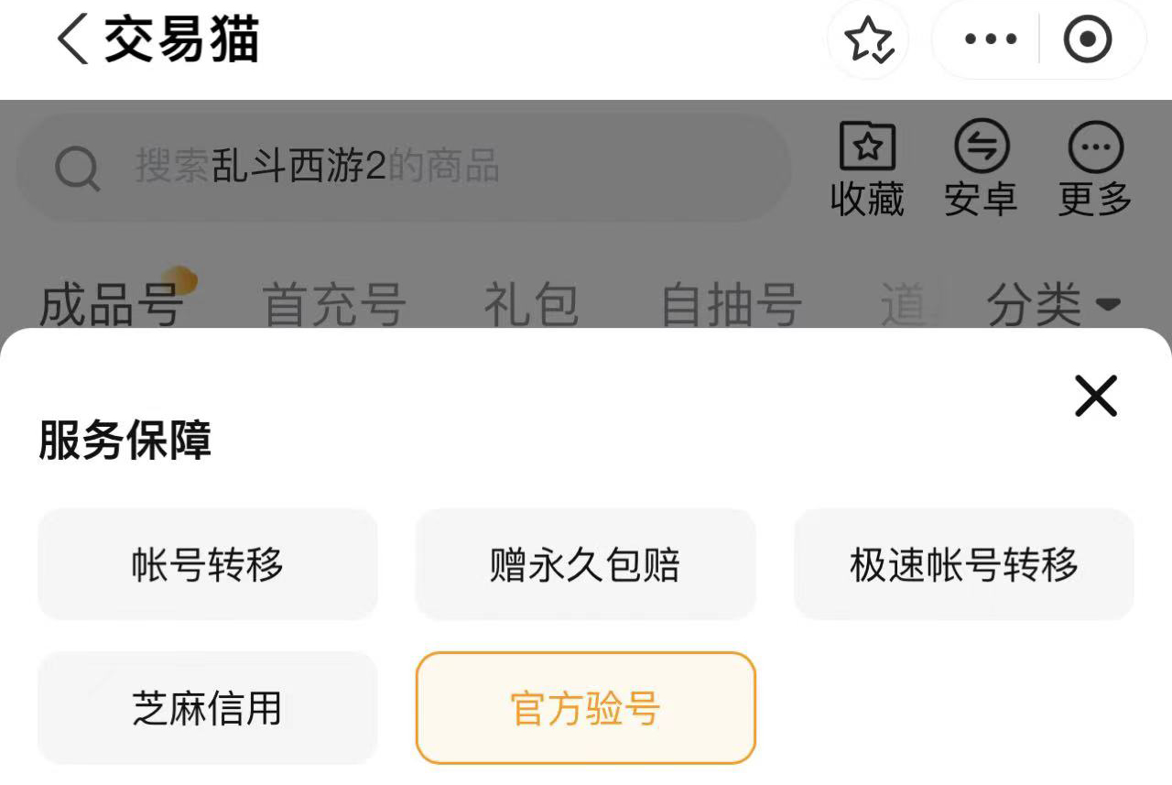Screen dimensions: 1172x785
Task: Open the three-dot mini program menu
Action: [991, 41]
